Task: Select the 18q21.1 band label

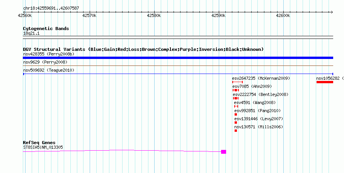Action: 31,34
